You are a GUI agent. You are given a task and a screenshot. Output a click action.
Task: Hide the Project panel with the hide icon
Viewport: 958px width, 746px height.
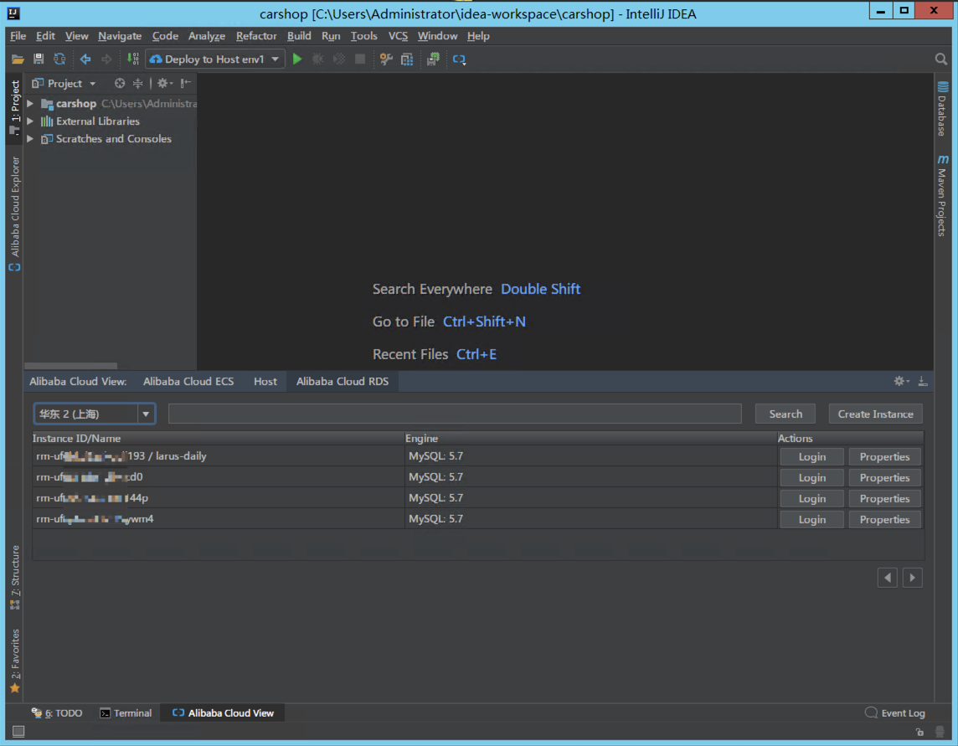point(186,83)
